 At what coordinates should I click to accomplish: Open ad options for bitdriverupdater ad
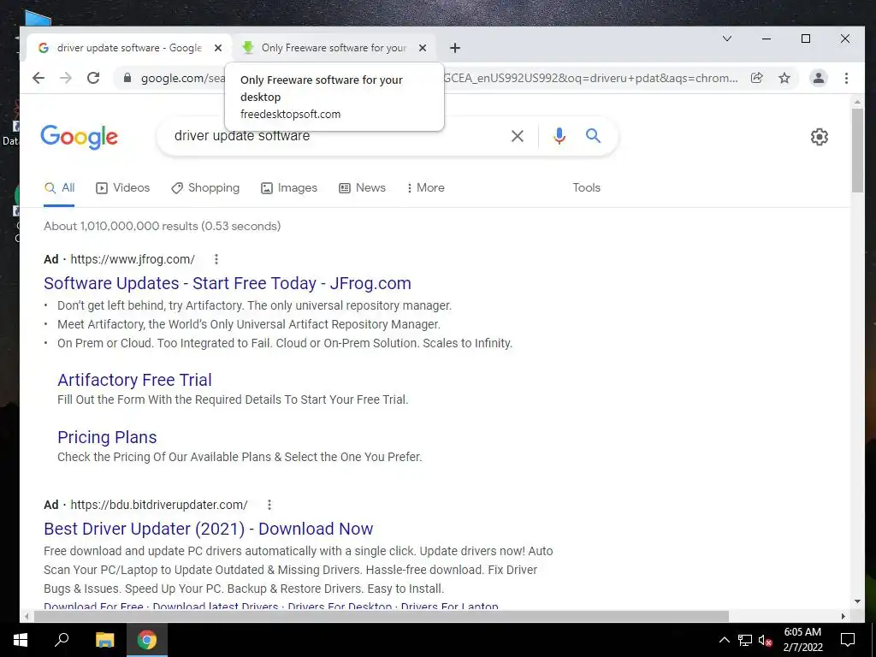click(x=269, y=505)
